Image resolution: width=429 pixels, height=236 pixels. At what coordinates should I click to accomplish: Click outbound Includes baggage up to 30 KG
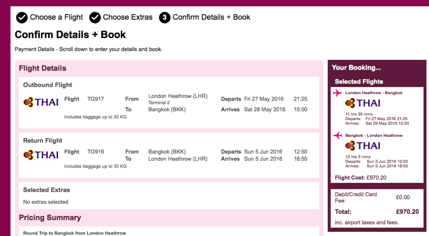(96, 117)
